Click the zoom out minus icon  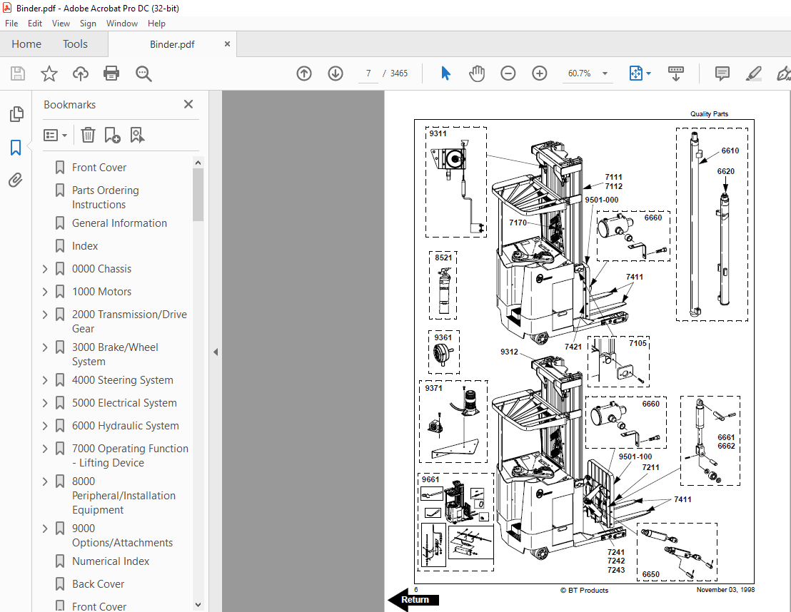[x=508, y=73]
